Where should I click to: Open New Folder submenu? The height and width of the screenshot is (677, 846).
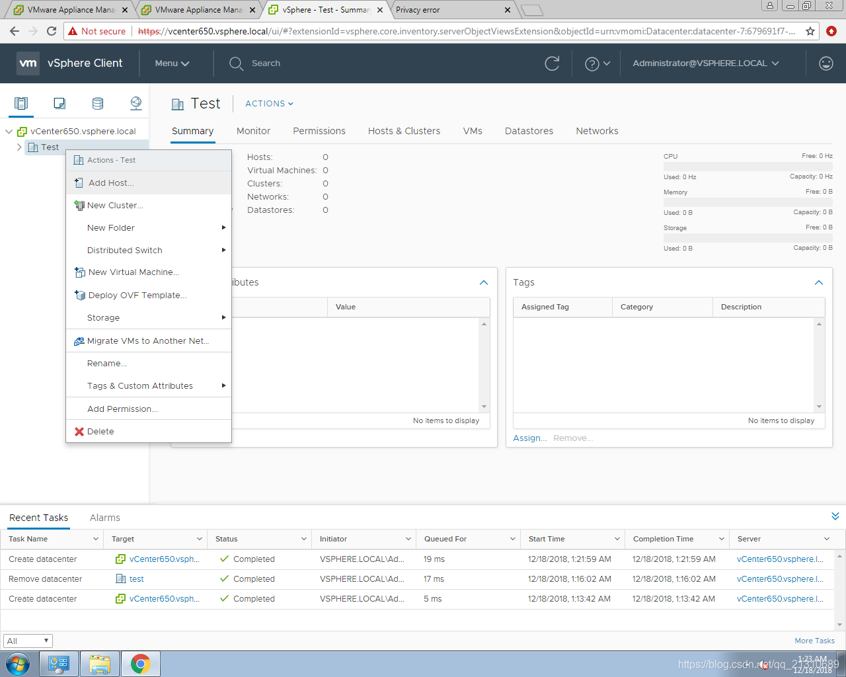[x=149, y=228]
